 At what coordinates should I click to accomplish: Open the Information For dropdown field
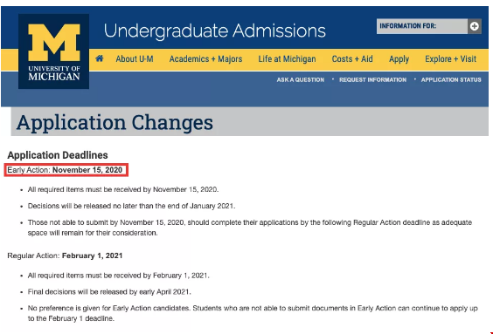coord(422,26)
